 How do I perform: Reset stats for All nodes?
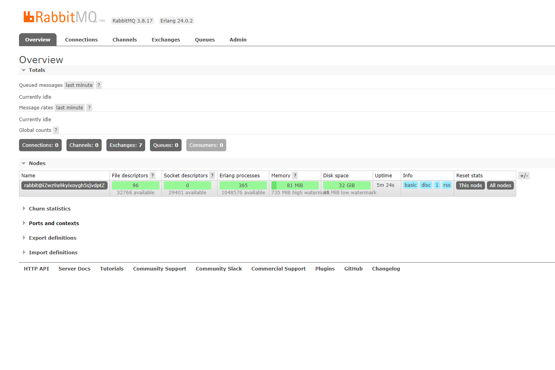500,186
